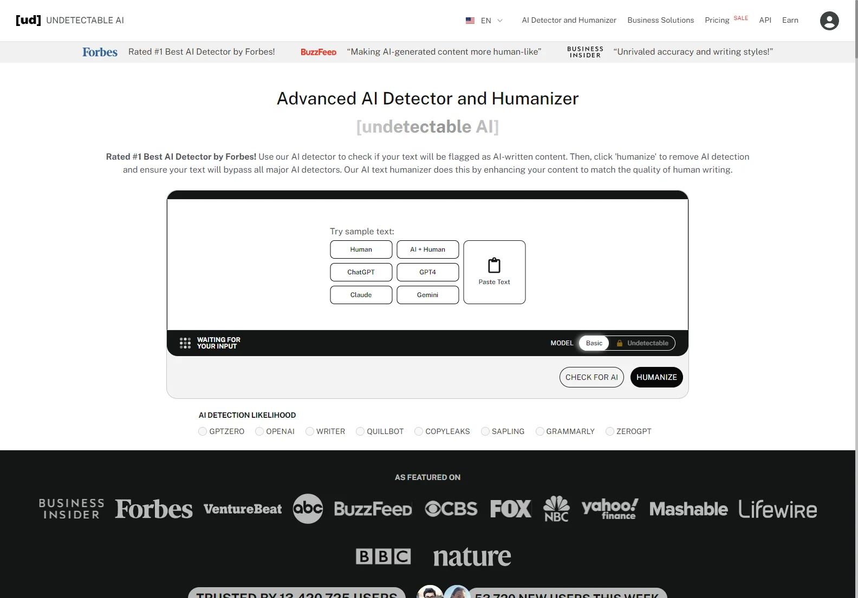
Task: Click the FOX logo
Action: tap(511, 509)
